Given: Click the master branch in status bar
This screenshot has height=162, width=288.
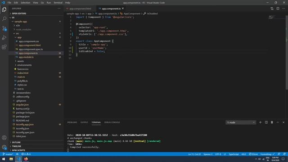Looking at the screenshot, I should tap(8, 154).
